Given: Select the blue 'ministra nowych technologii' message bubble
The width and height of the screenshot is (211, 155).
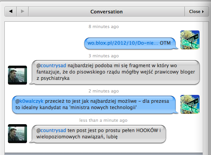Looking at the screenshot, I should (x=95, y=105).
